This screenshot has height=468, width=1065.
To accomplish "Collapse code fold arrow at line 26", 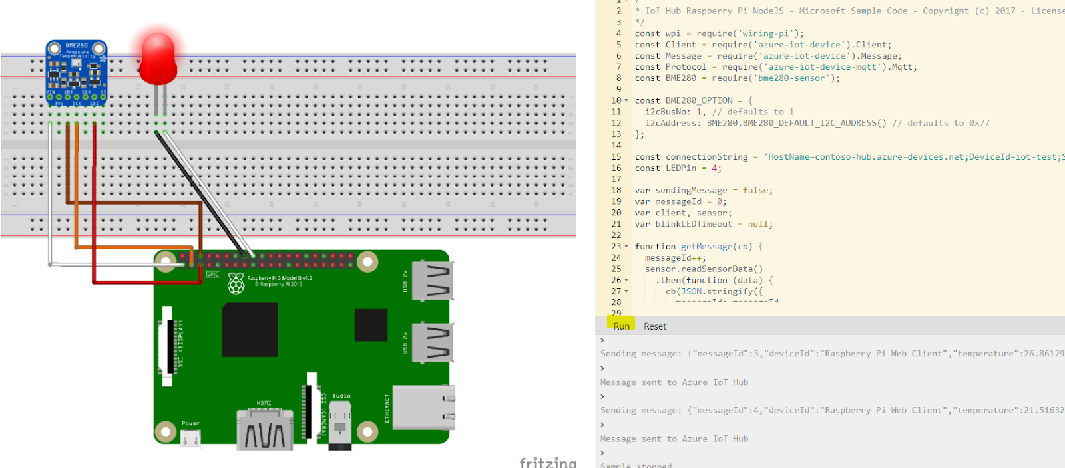I will pos(626,280).
